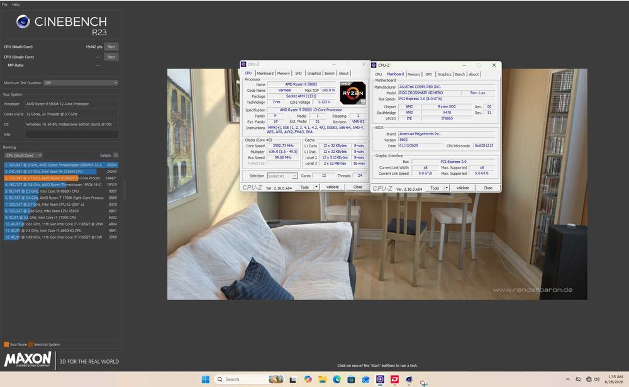The height and width of the screenshot is (387, 629).
Task: Click the Info input field in Your System
Action: (x=72, y=135)
